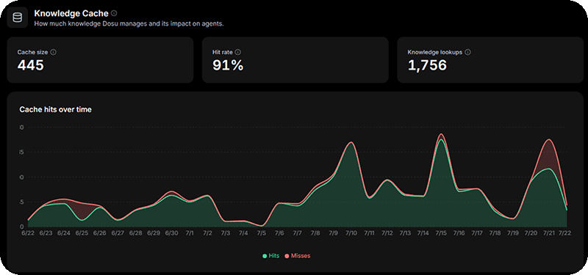Image resolution: width=588 pixels, height=275 pixels.
Task: Show info icon next to Knowledge lookups
Action: point(467,52)
